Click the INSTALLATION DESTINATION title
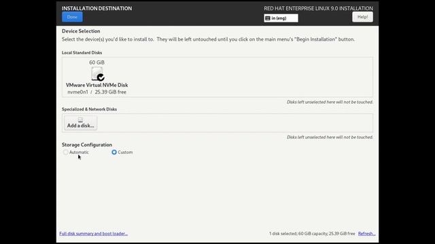Screen dimensions: 435x244 coord(97,8)
